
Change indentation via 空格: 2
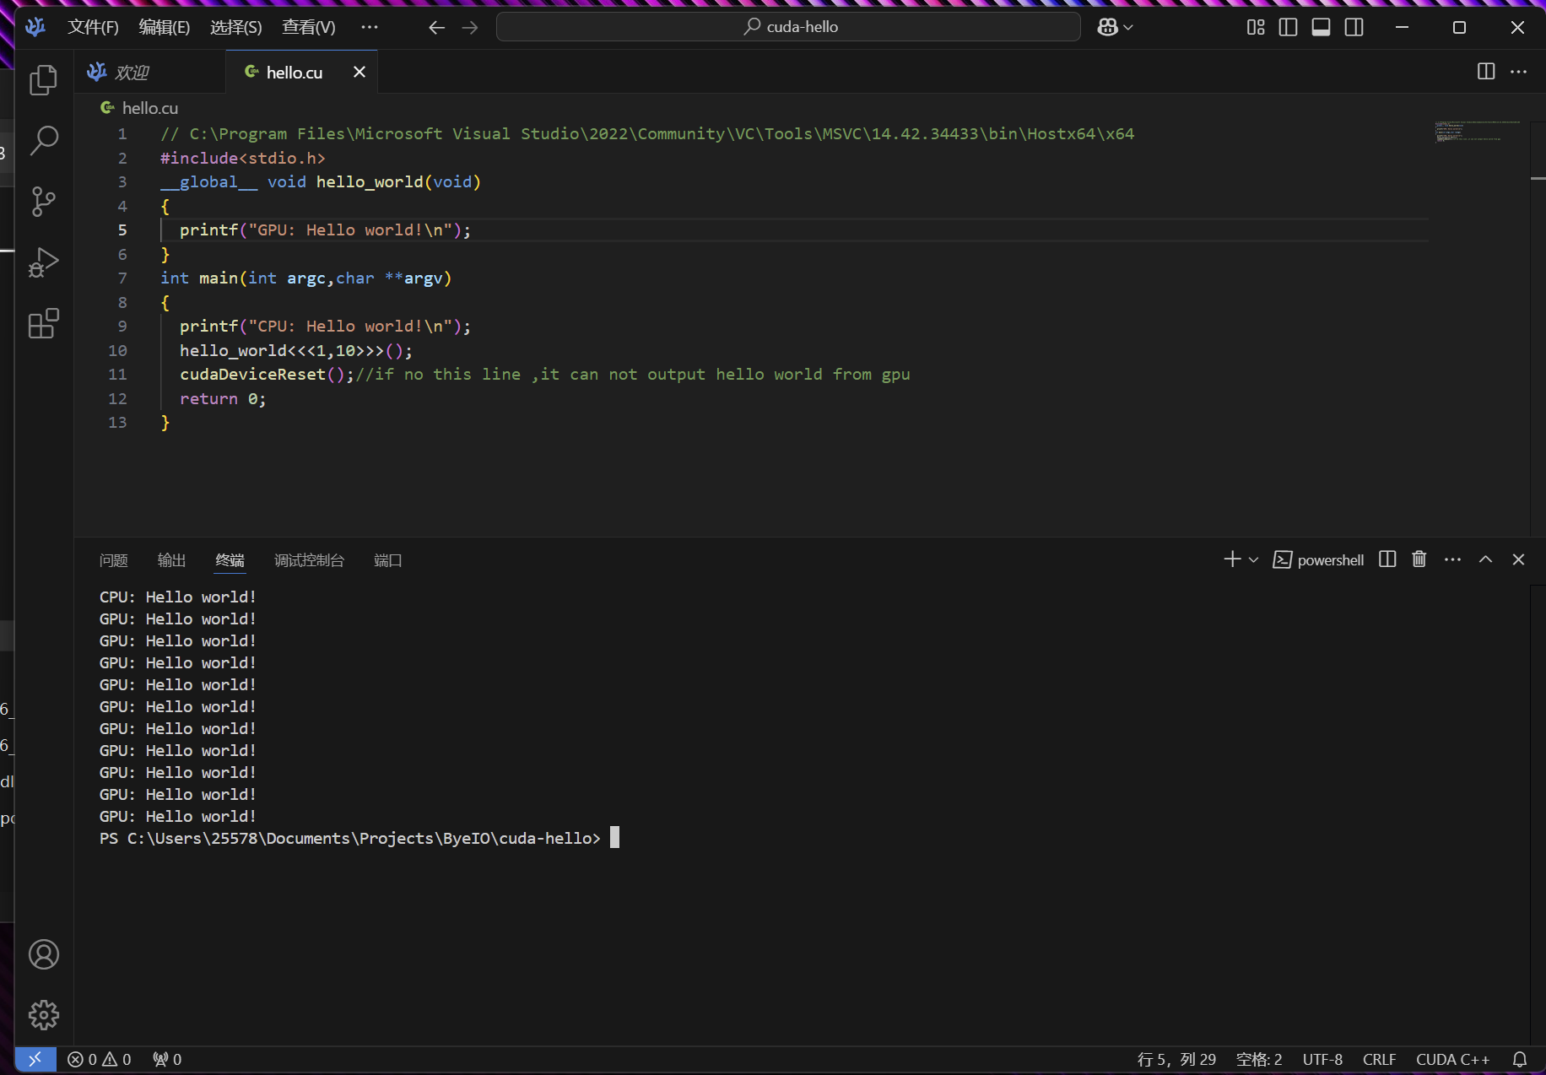[x=1259, y=1059]
